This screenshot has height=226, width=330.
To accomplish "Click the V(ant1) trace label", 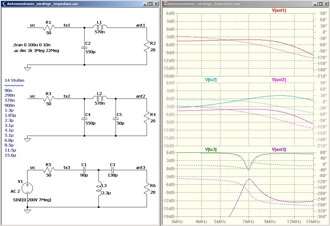I will pos(279,10).
